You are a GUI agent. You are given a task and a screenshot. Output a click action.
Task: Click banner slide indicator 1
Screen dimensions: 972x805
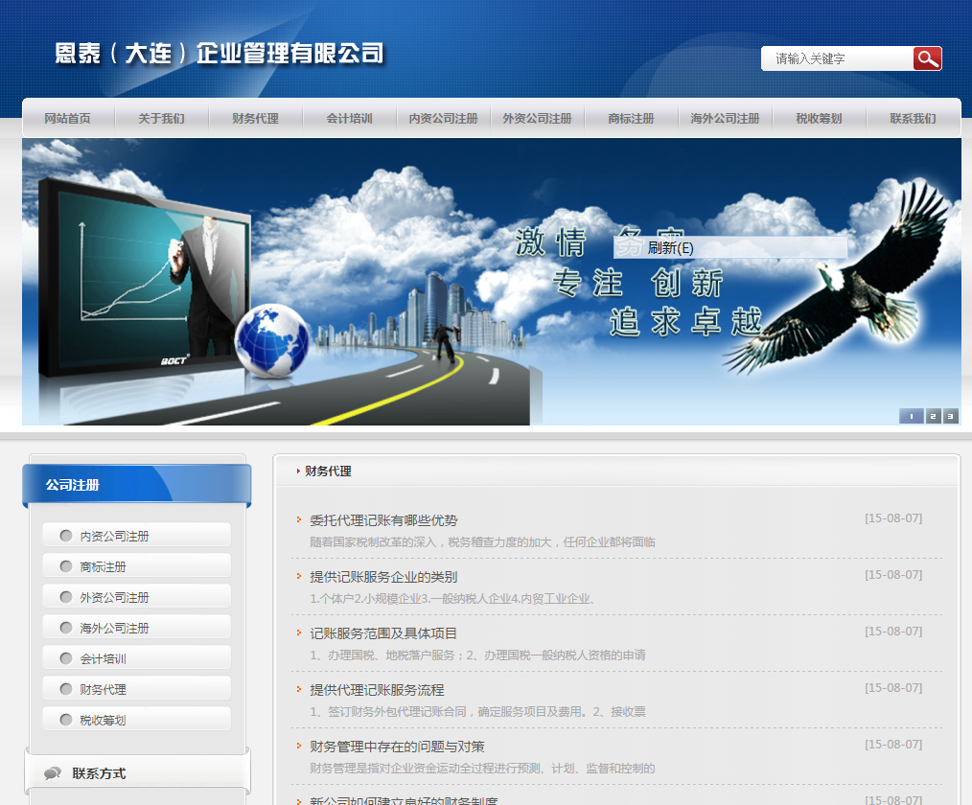coord(910,416)
